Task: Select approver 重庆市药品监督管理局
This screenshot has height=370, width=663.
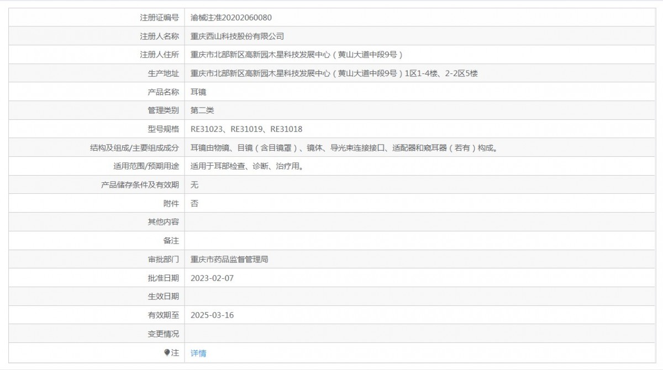Action: coord(229,259)
